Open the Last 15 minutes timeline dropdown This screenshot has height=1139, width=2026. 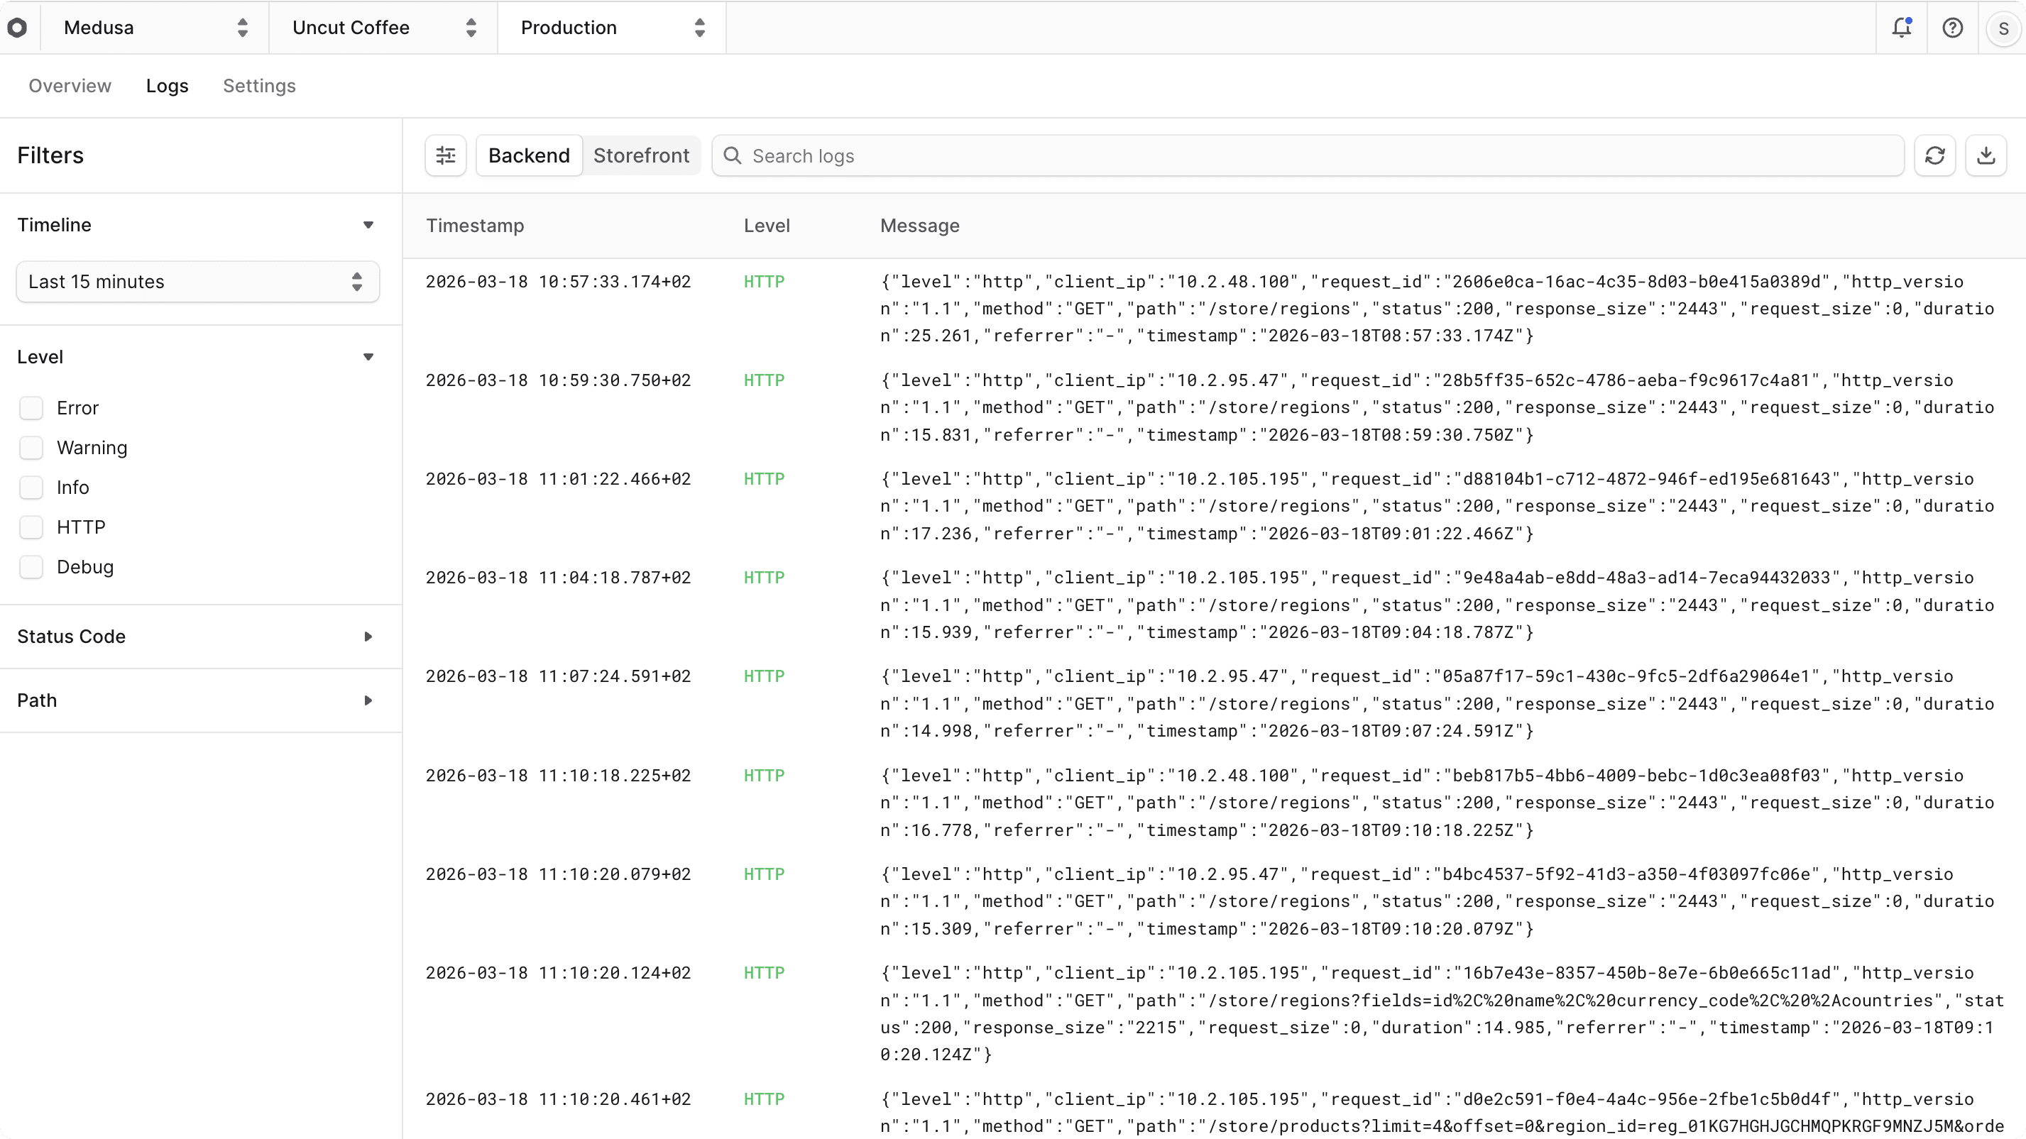tap(196, 282)
